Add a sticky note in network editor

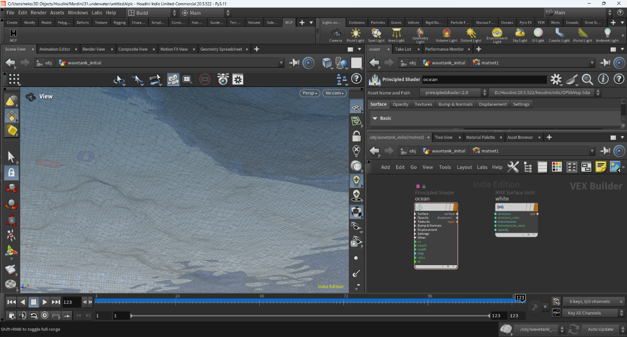601,167
